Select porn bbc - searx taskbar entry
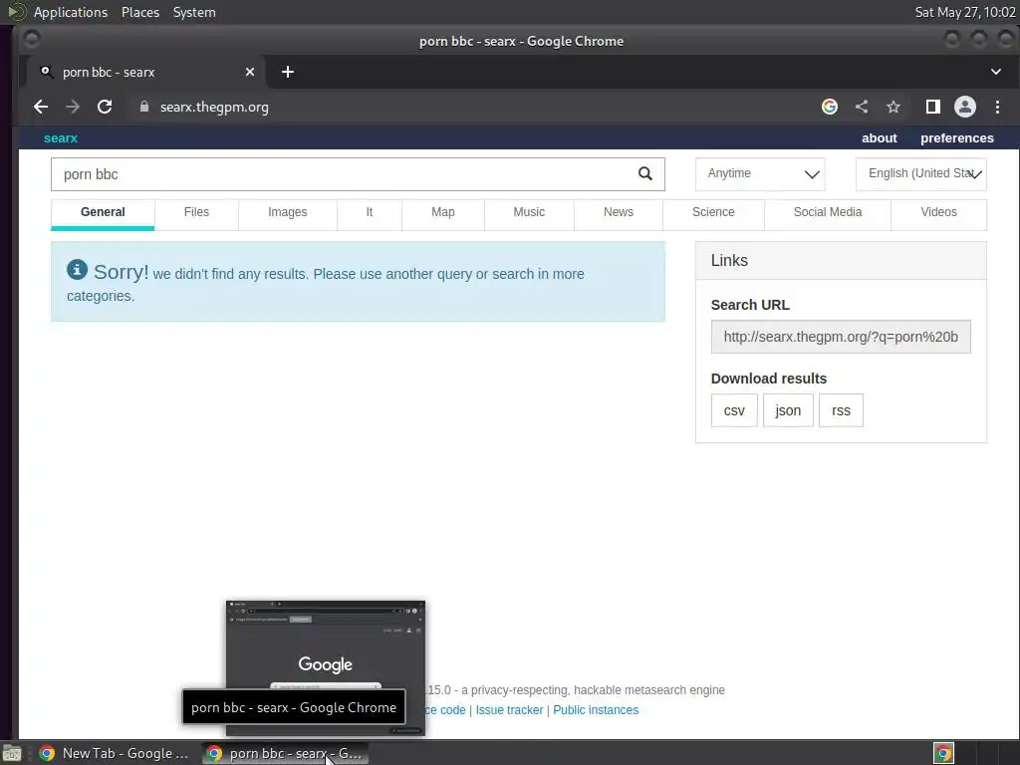The height and width of the screenshot is (765, 1020). pos(285,753)
